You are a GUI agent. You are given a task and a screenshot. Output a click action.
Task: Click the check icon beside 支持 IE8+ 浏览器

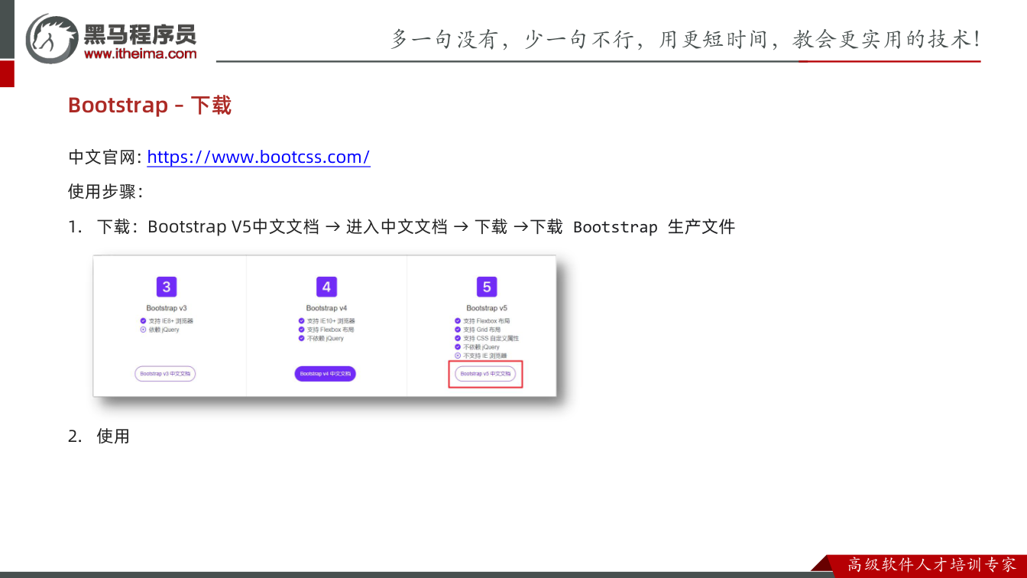[143, 321]
